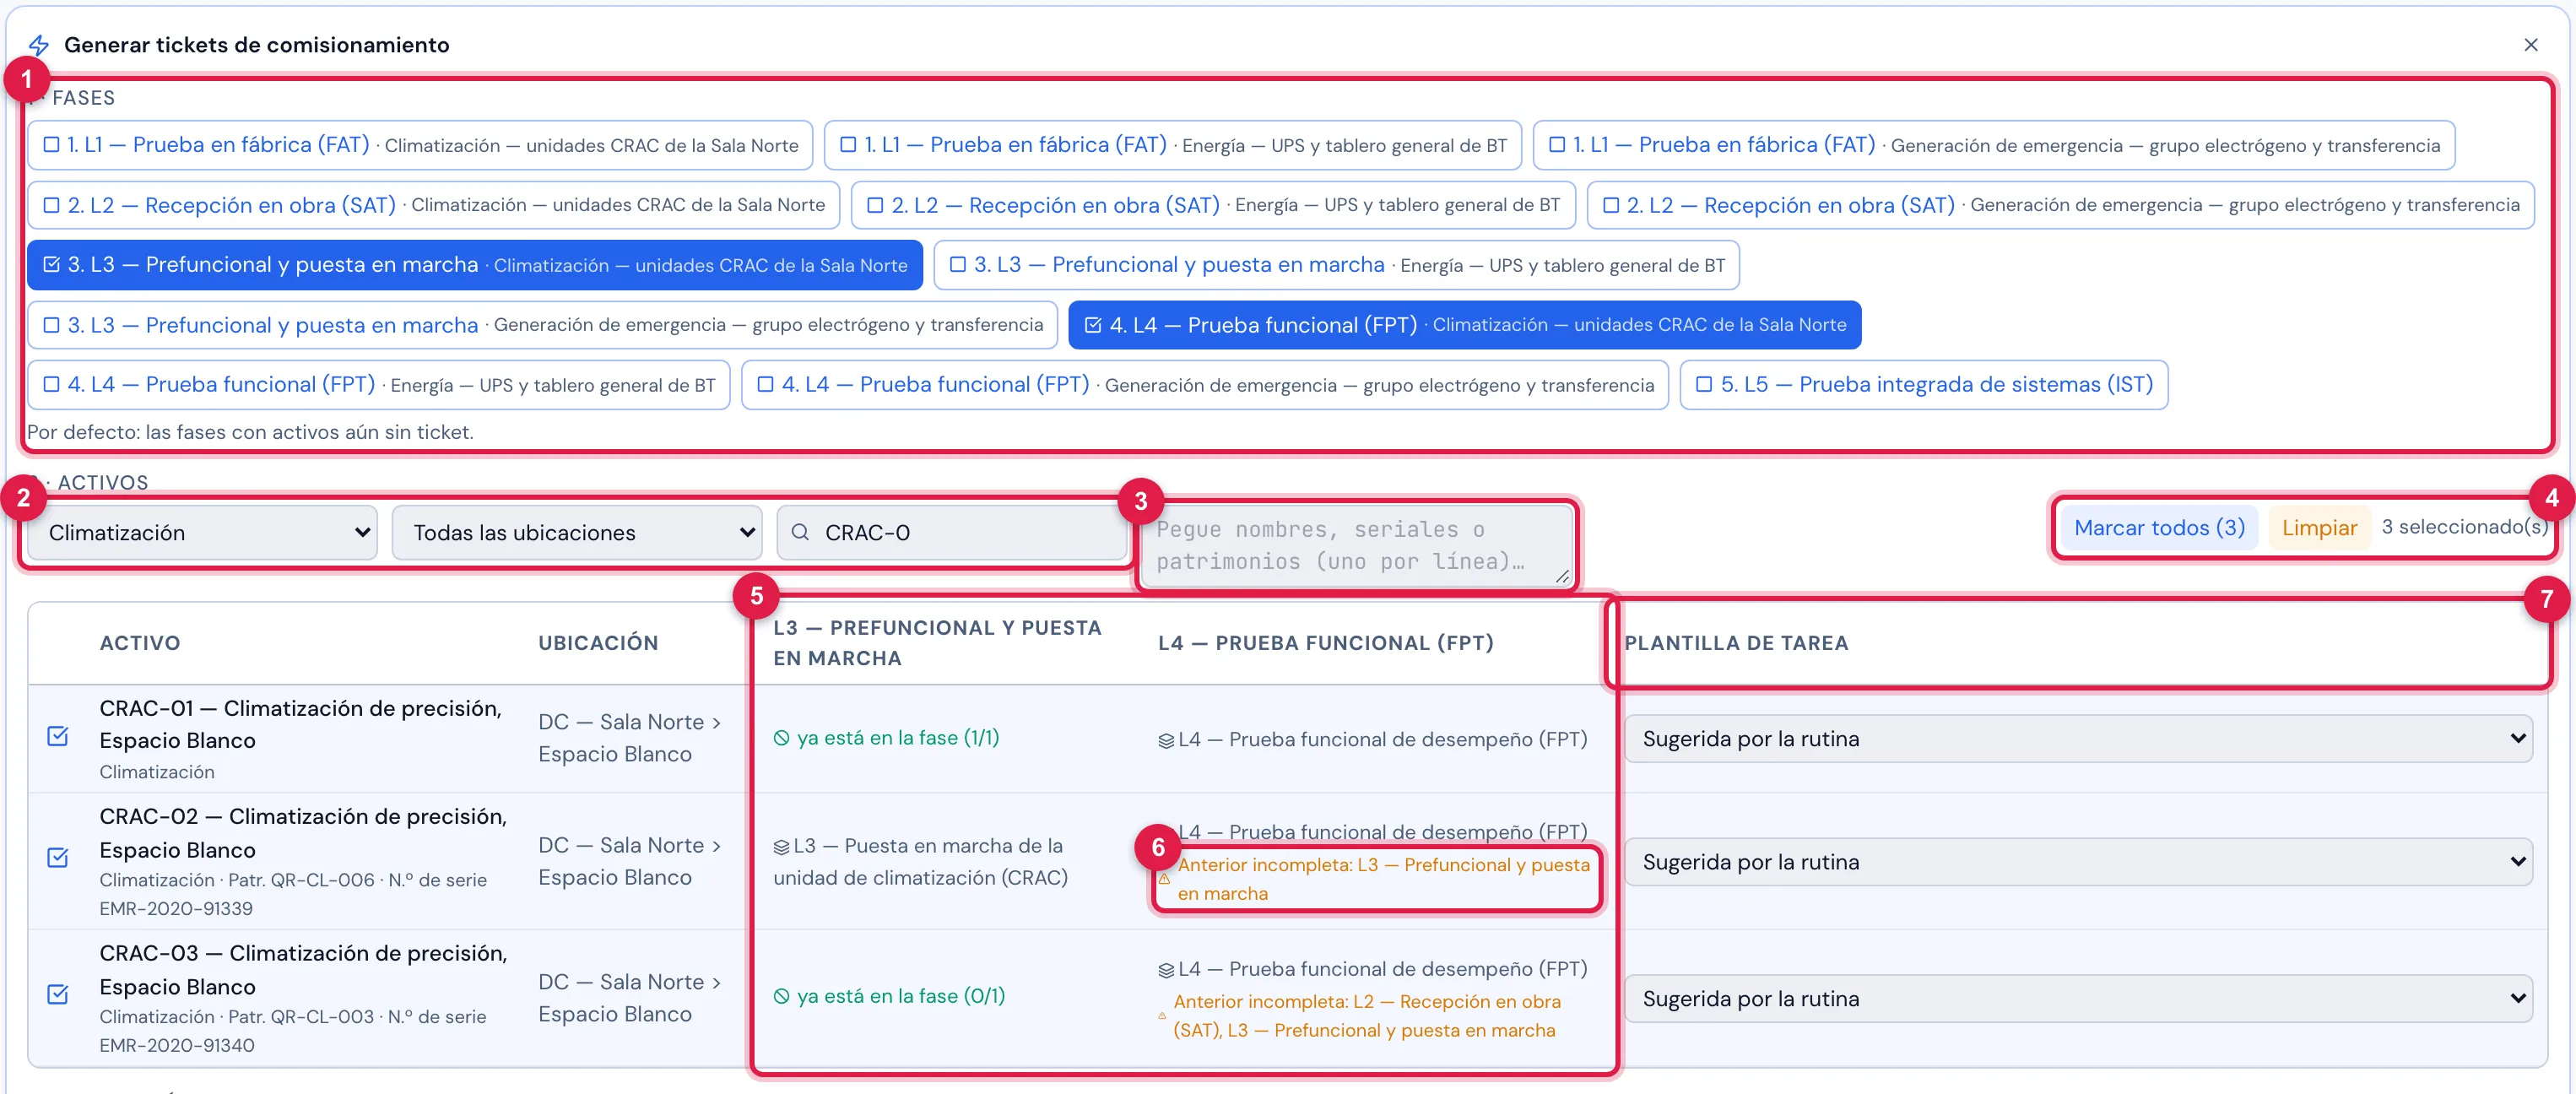Toggle L4 FPT Energía UPS phase chip

[379, 385]
